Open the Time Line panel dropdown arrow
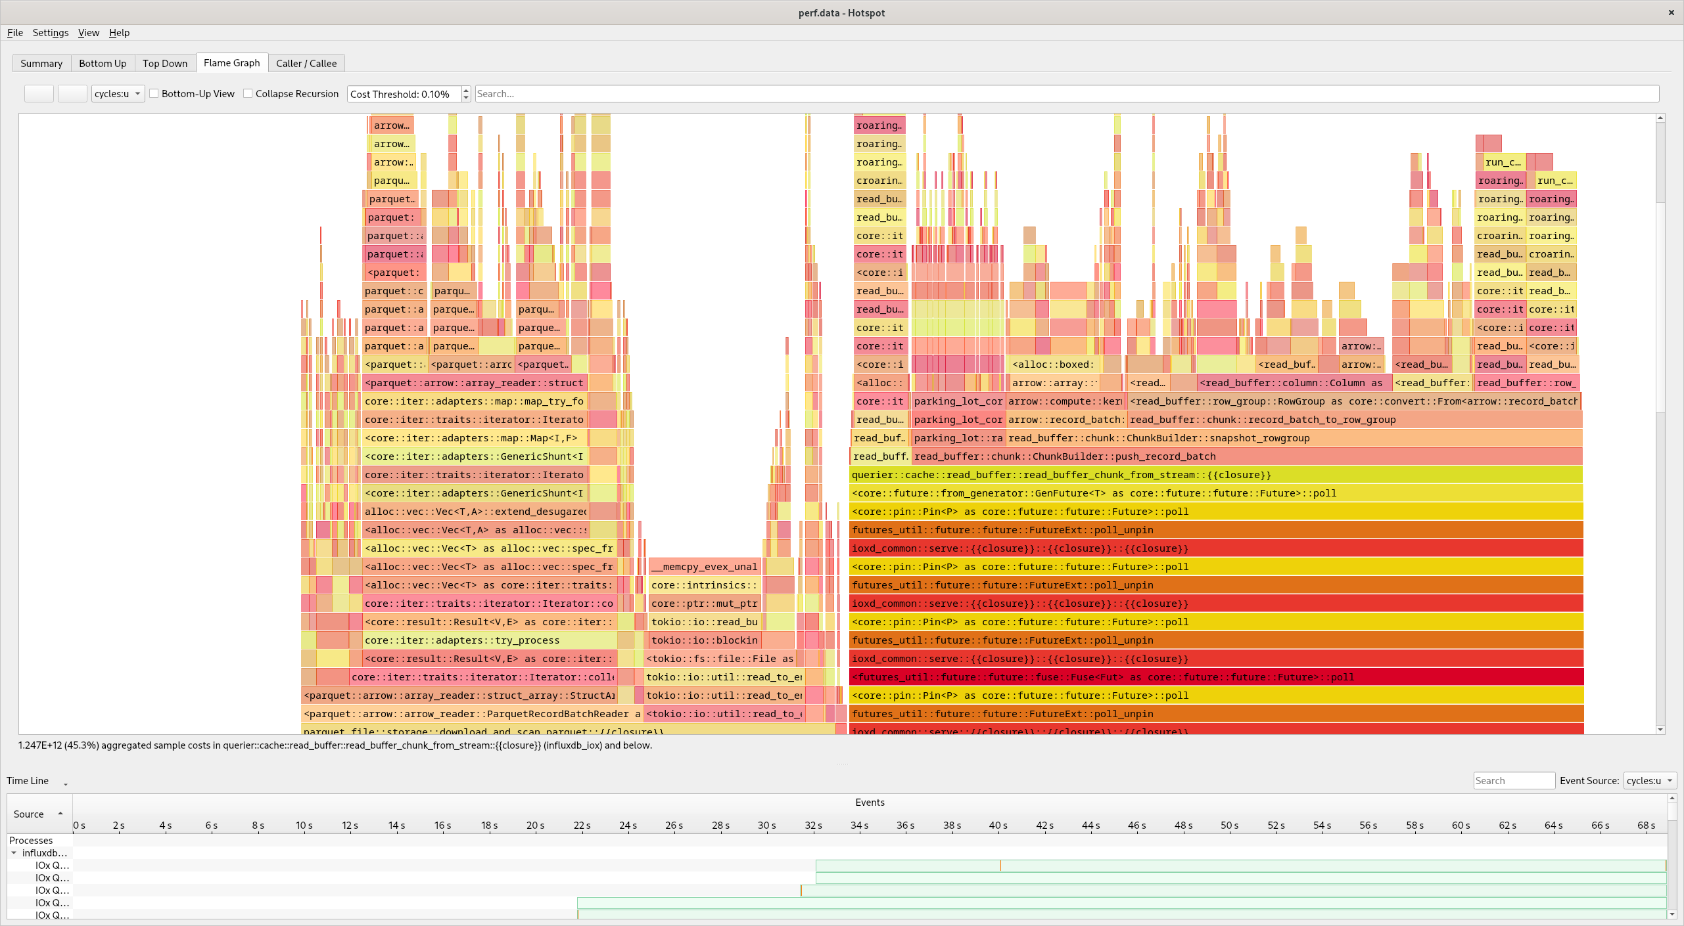 point(66,783)
